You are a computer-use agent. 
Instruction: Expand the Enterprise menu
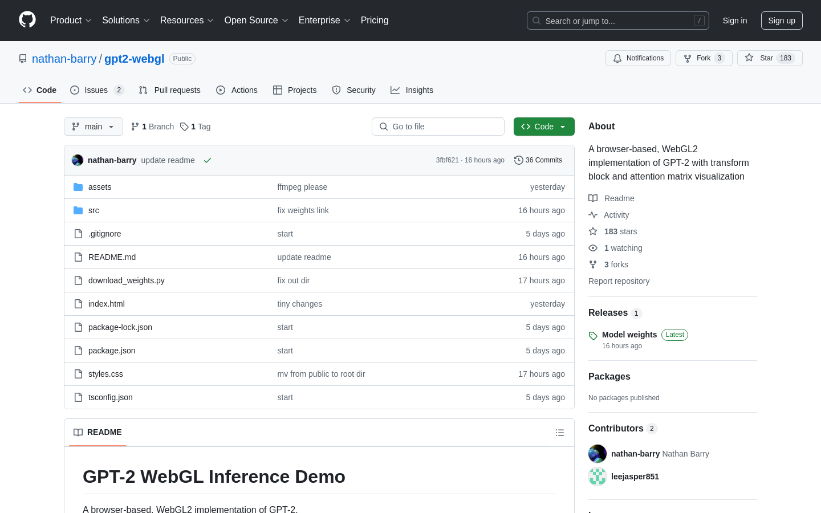pyautogui.click(x=324, y=21)
